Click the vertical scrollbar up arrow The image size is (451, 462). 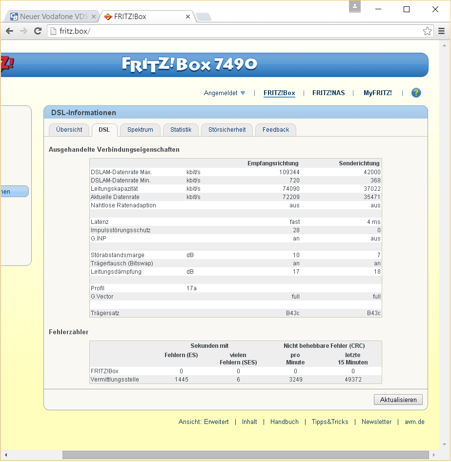tap(445, 46)
